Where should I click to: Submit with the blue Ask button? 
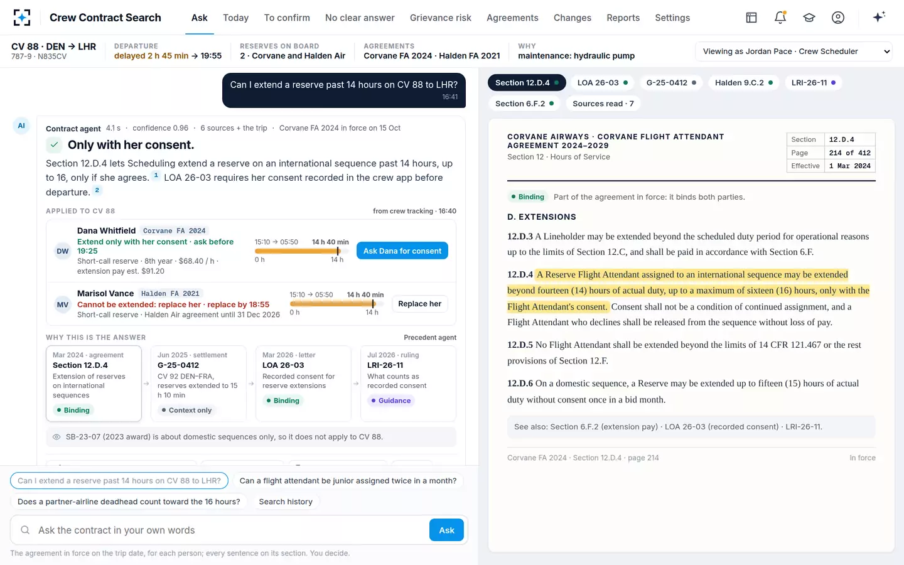coord(447,530)
